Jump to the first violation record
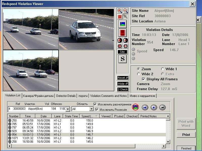 coord(145,107)
